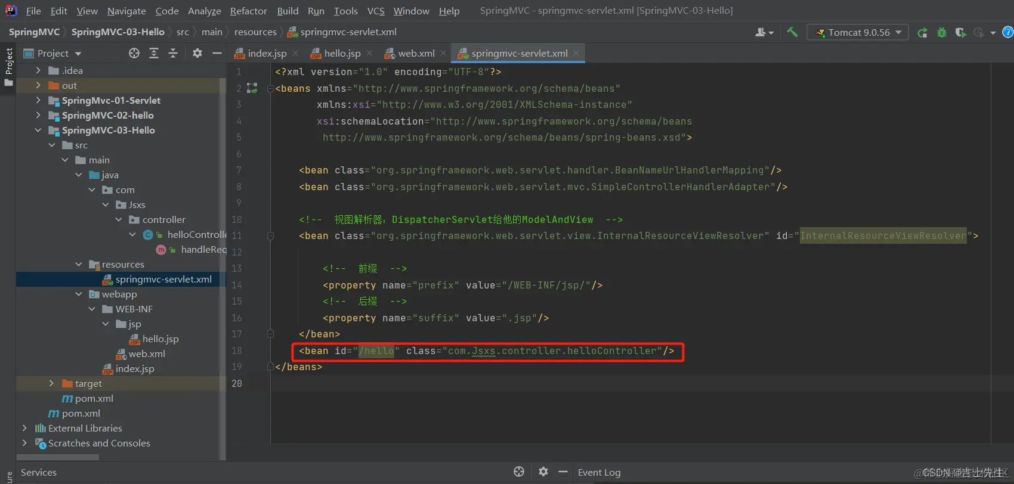Image resolution: width=1014 pixels, height=484 pixels.
Task: Switch to the hello.jsp editor tab
Action: click(342, 53)
